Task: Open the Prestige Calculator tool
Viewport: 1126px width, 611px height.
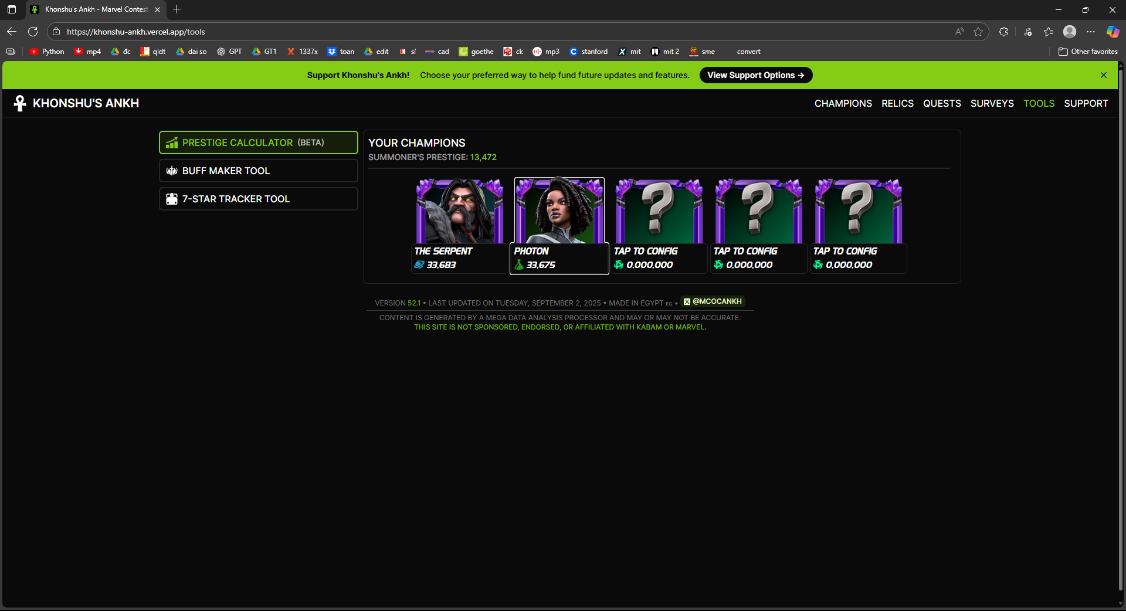Action: tap(259, 142)
